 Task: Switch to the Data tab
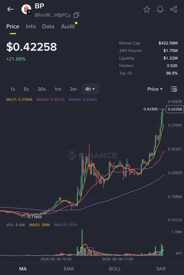coord(48,26)
